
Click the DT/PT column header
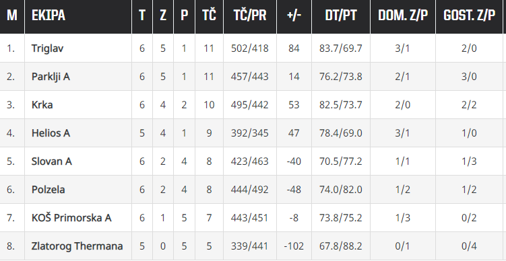click(341, 15)
